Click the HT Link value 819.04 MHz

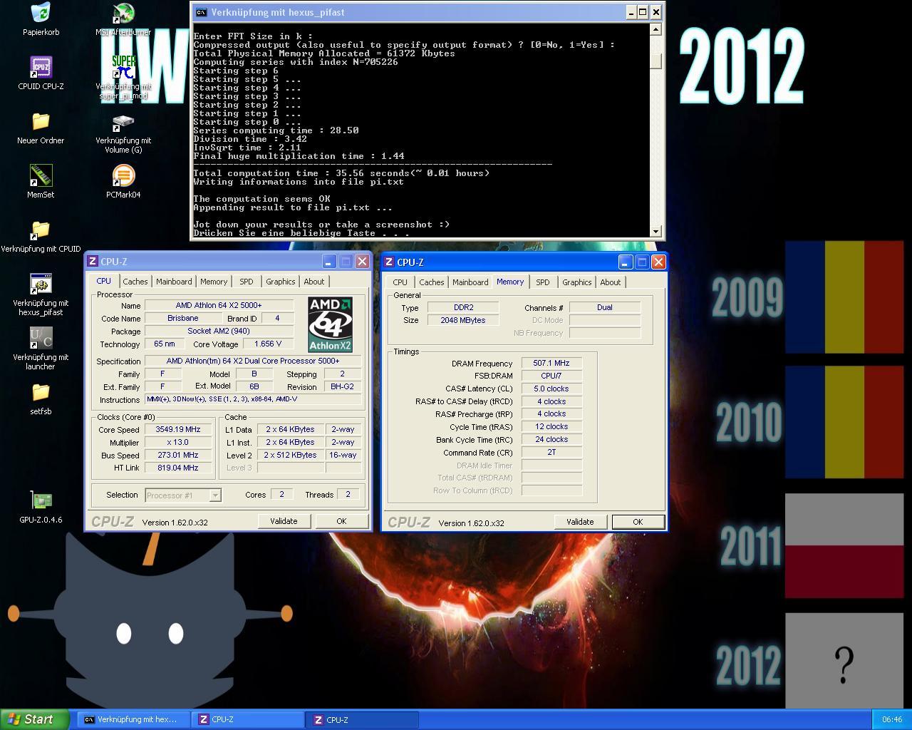[178, 468]
